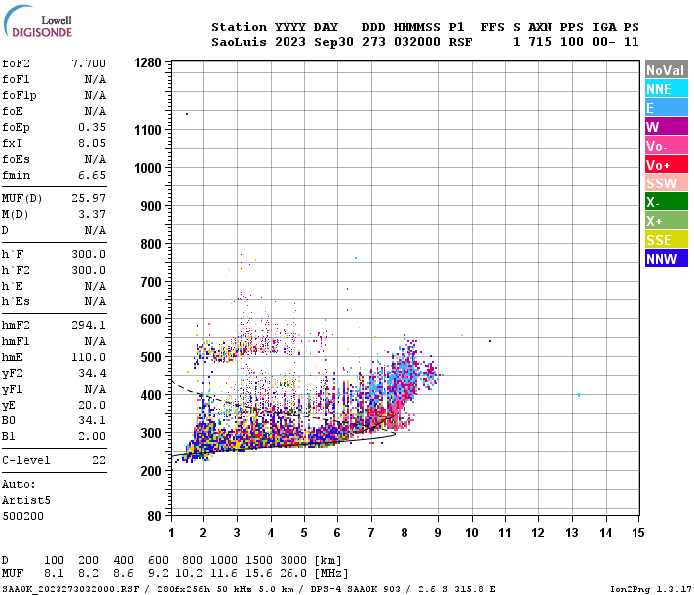Click the 8 MHz frequency axis label
The image size is (694, 595).
click(x=405, y=533)
